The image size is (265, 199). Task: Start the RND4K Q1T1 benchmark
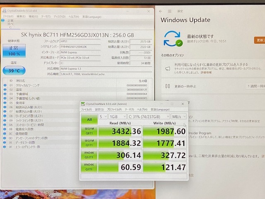(89, 167)
